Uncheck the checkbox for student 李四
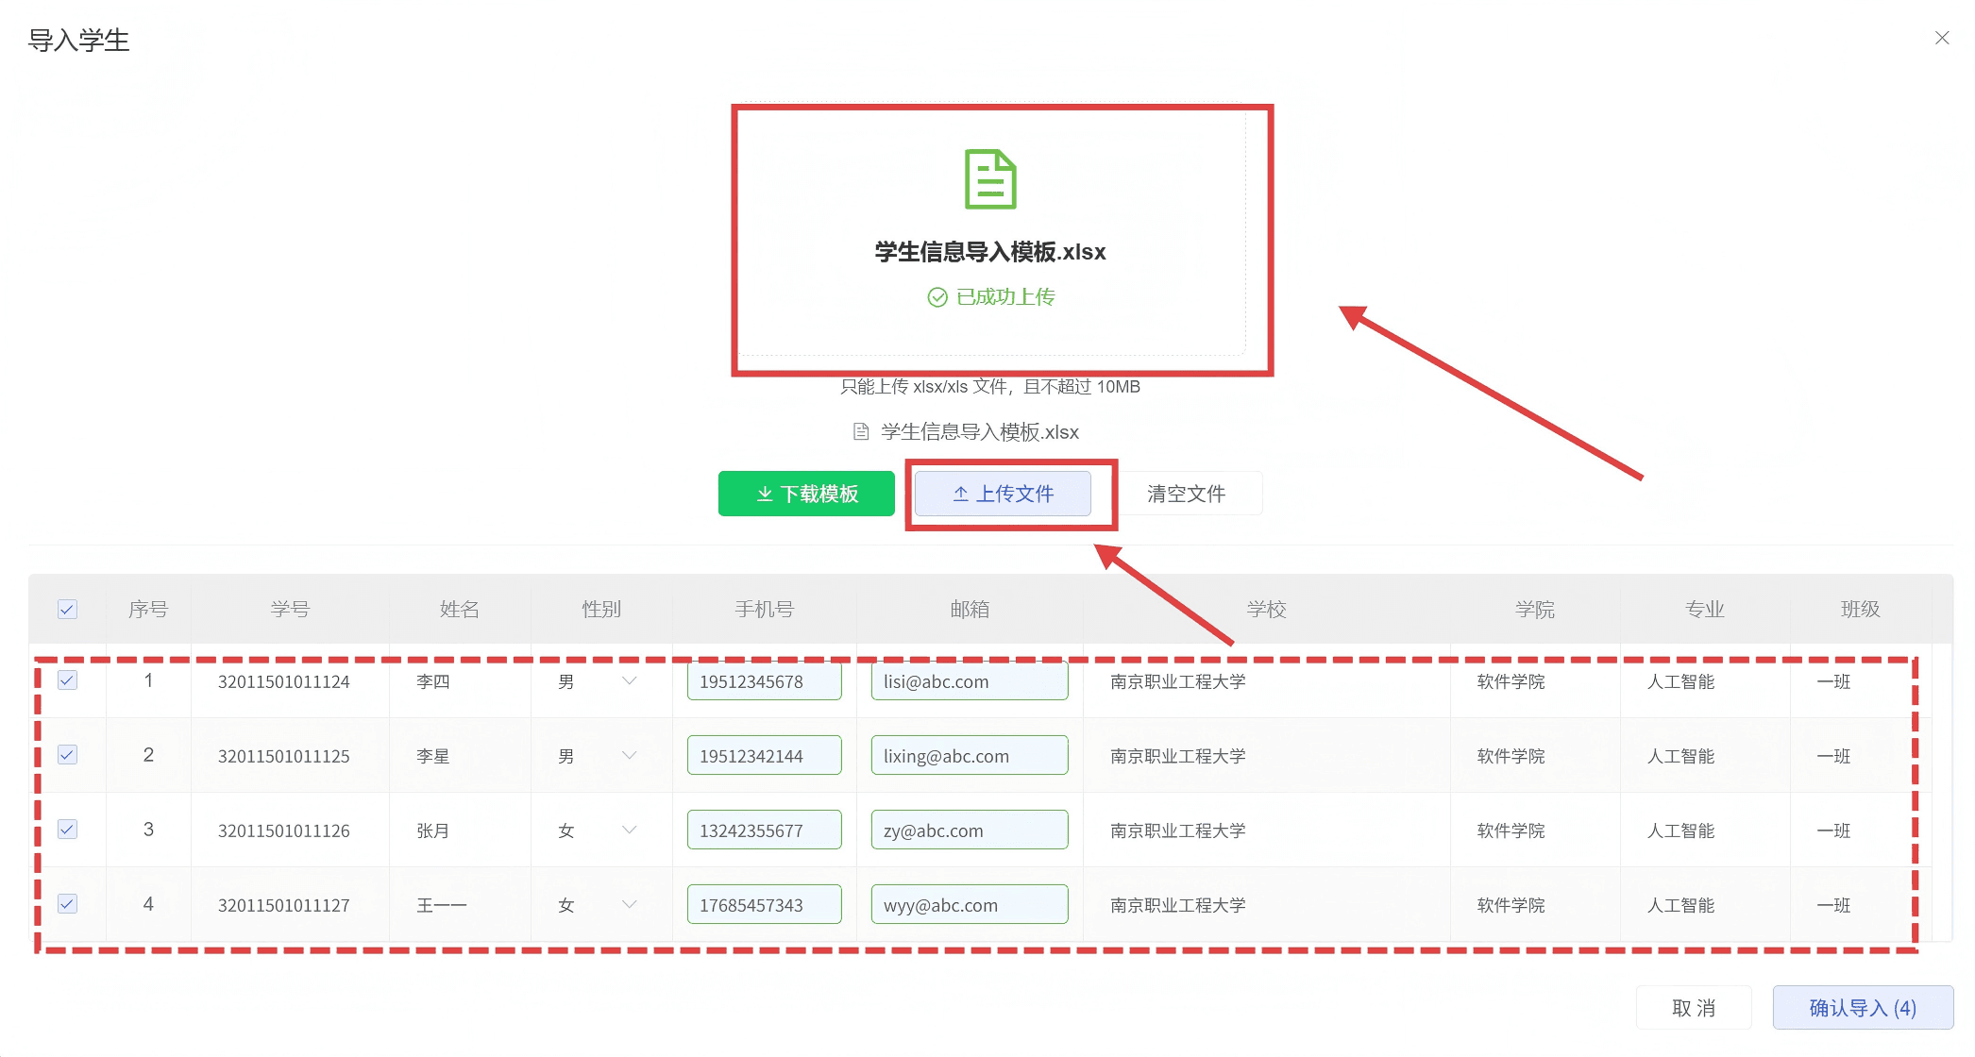Viewport: 1975px width, 1057px height. point(67,680)
